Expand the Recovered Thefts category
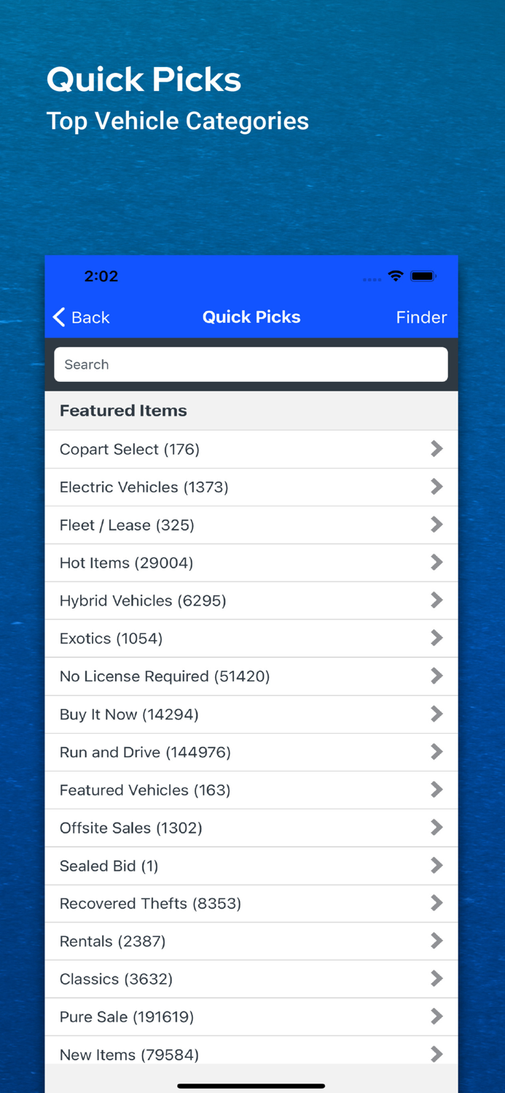Screen dimensions: 505x1093 pyautogui.click(x=251, y=904)
